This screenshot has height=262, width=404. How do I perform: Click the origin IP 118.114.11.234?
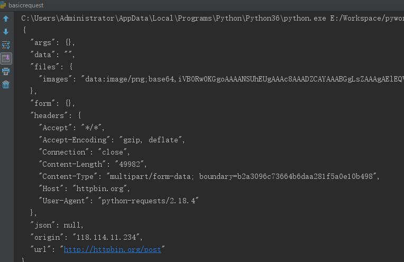pos(106,237)
